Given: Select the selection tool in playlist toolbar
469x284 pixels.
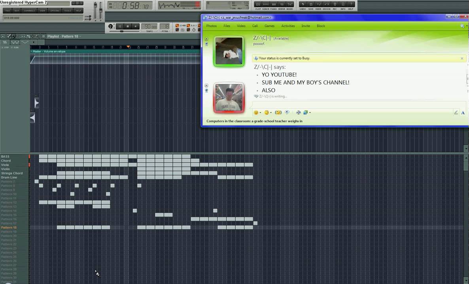Looking at the screenshot, I should [32, 36].
